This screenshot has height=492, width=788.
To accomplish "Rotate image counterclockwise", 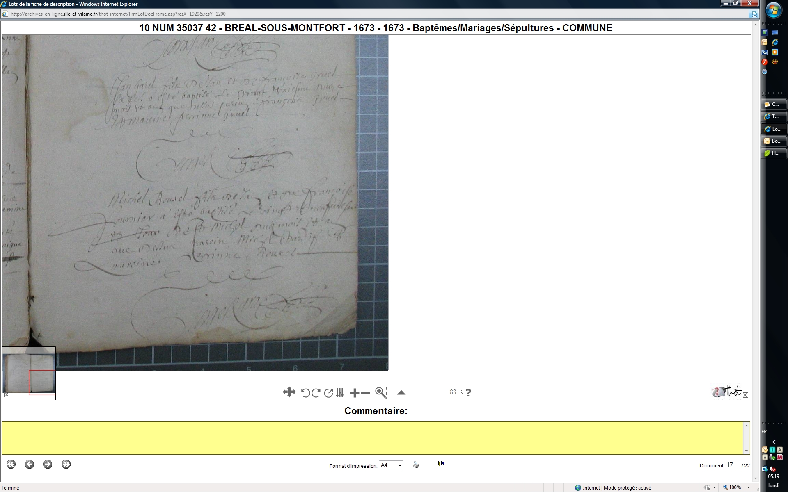I will tap(305, 393).
